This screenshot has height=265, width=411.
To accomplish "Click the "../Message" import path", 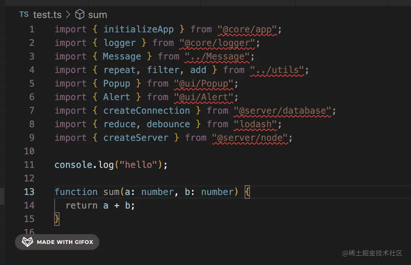I will (x=217, y=56).
